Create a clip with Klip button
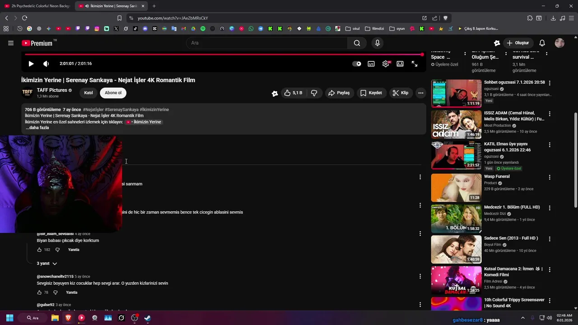578x325 pixels. (401, 93)
